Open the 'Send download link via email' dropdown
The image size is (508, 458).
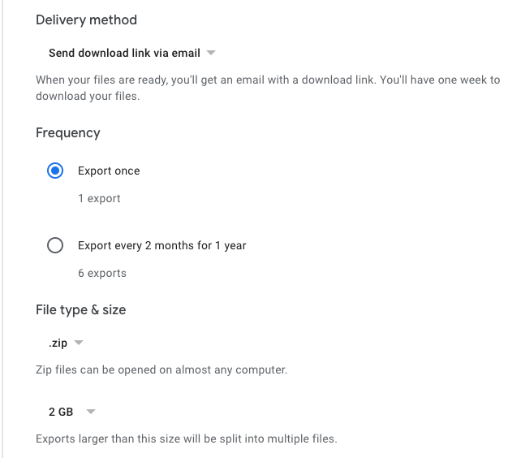pyautogui.click(x=123, y=53)
